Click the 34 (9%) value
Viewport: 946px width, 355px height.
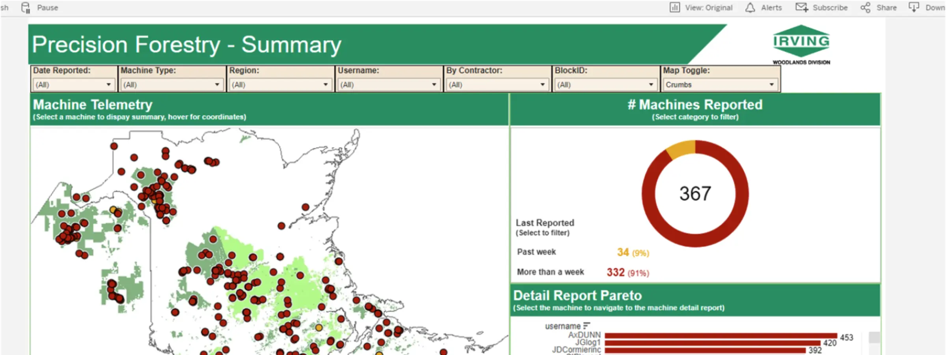tap(633, 252)
